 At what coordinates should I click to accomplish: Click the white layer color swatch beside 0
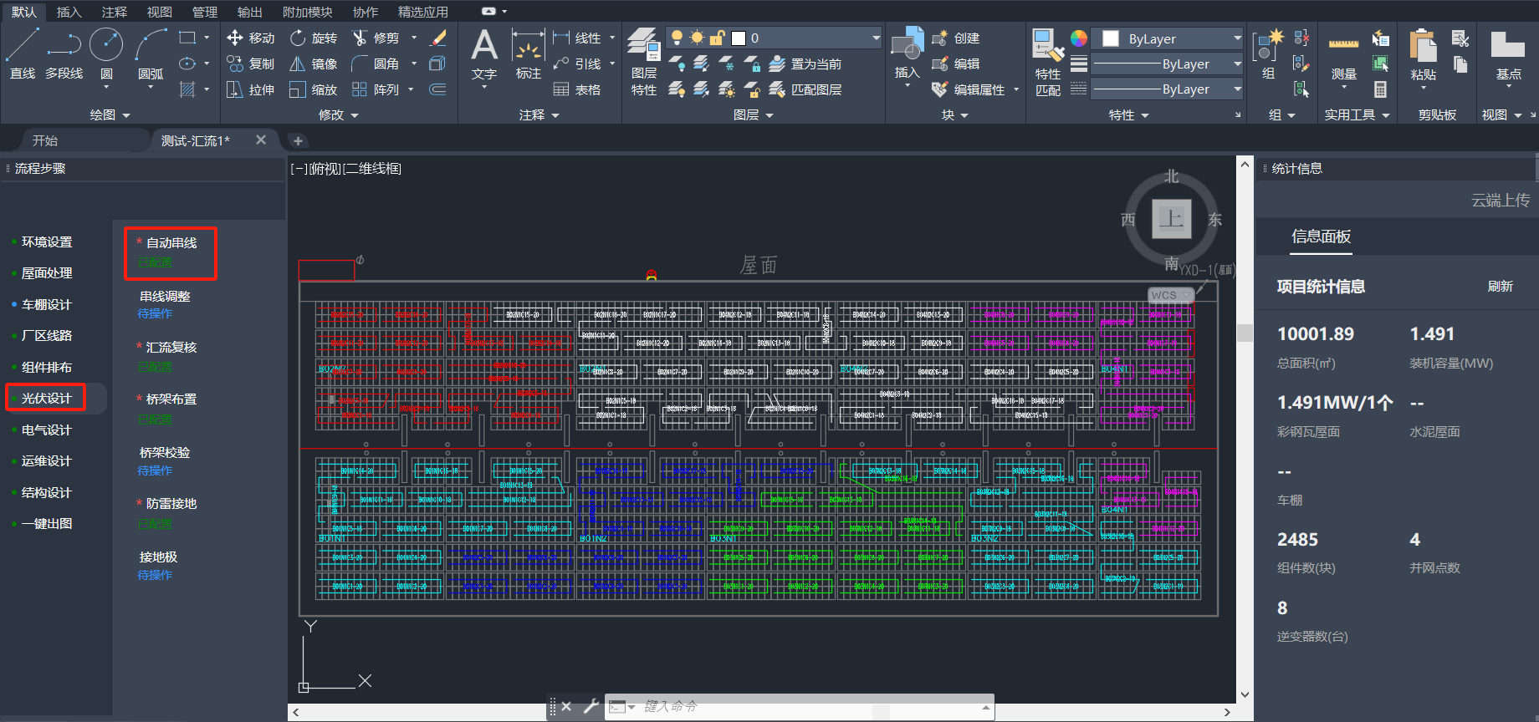(739, 38)
